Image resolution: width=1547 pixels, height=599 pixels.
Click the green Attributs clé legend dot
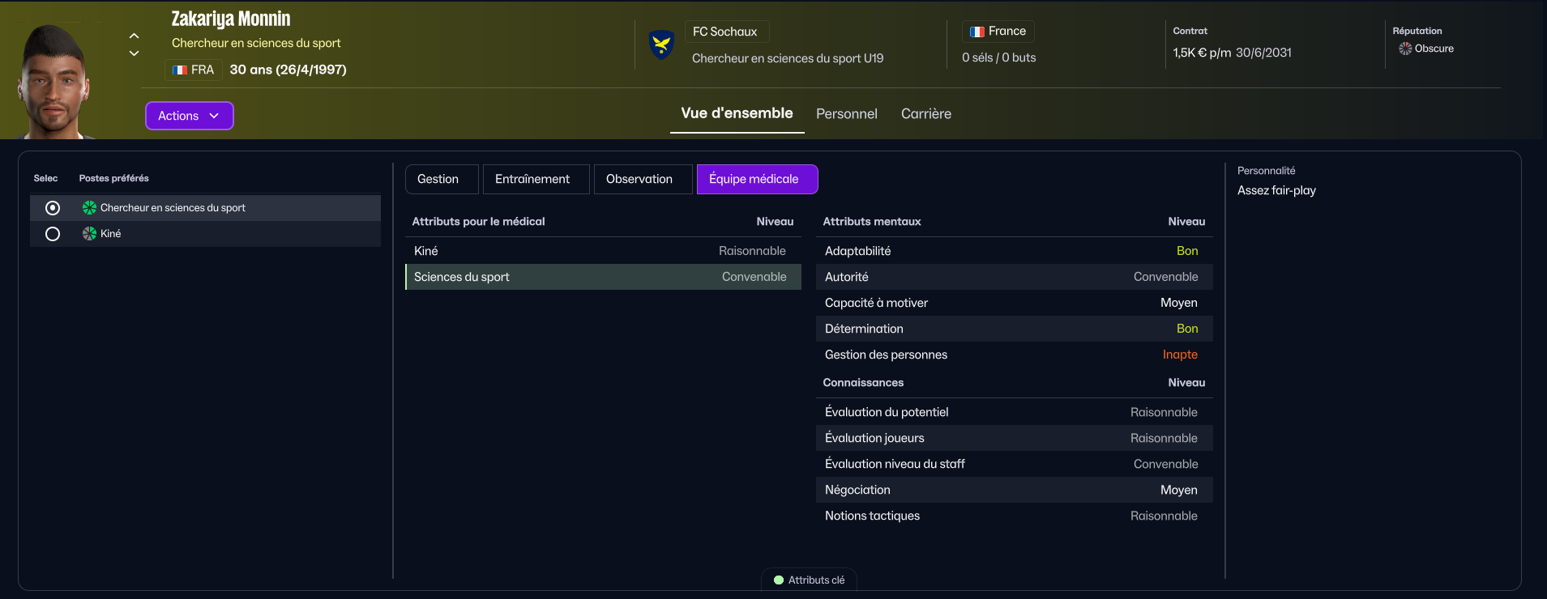(779, 580)
